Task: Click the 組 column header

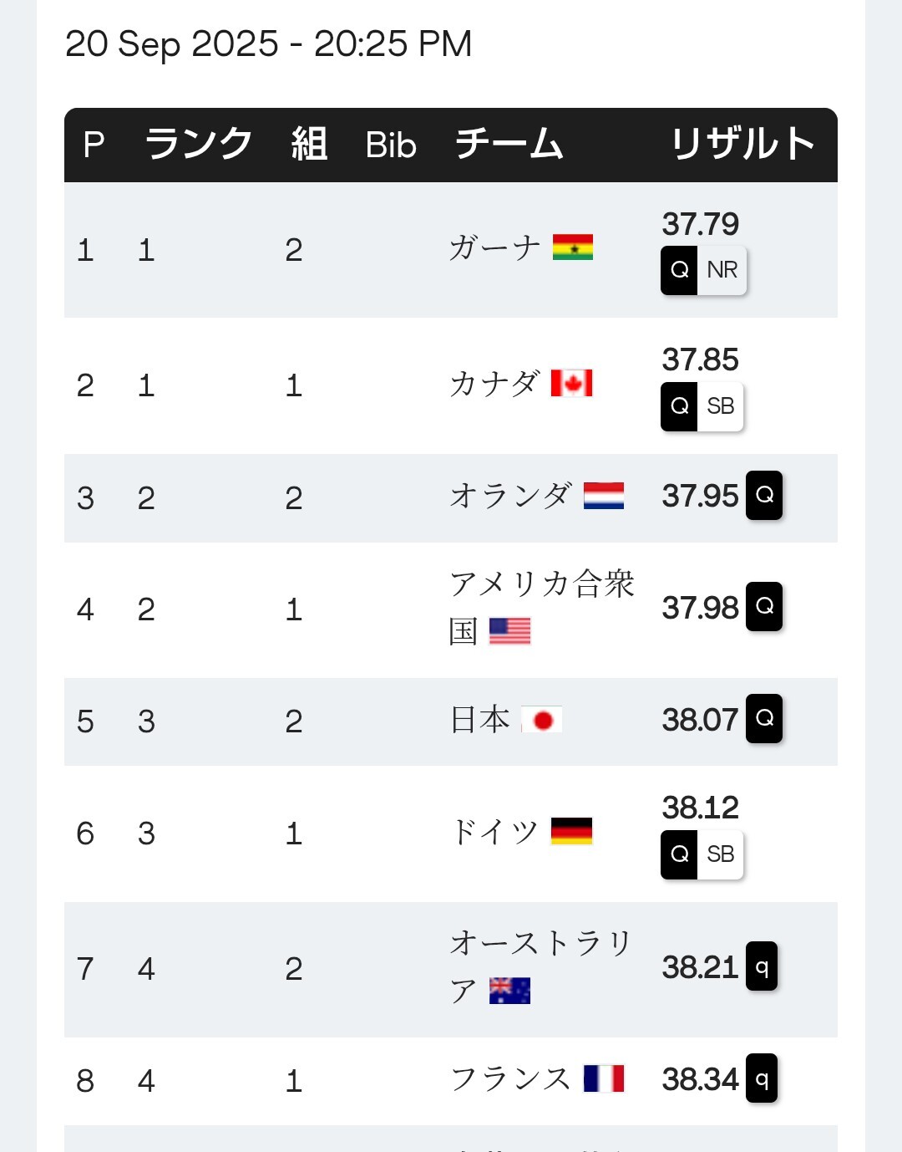Action: point(309,145)
